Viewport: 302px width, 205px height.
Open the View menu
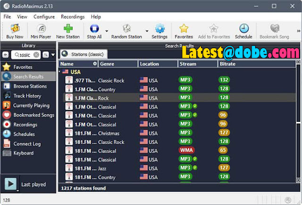(x=22, y=17)
